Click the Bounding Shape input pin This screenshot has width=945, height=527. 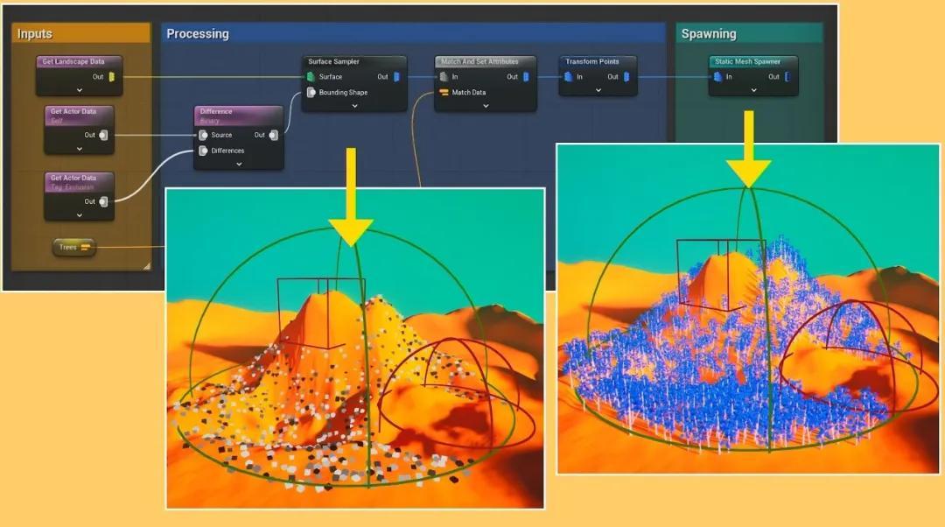pyautogui.click(x=311, y=93)
